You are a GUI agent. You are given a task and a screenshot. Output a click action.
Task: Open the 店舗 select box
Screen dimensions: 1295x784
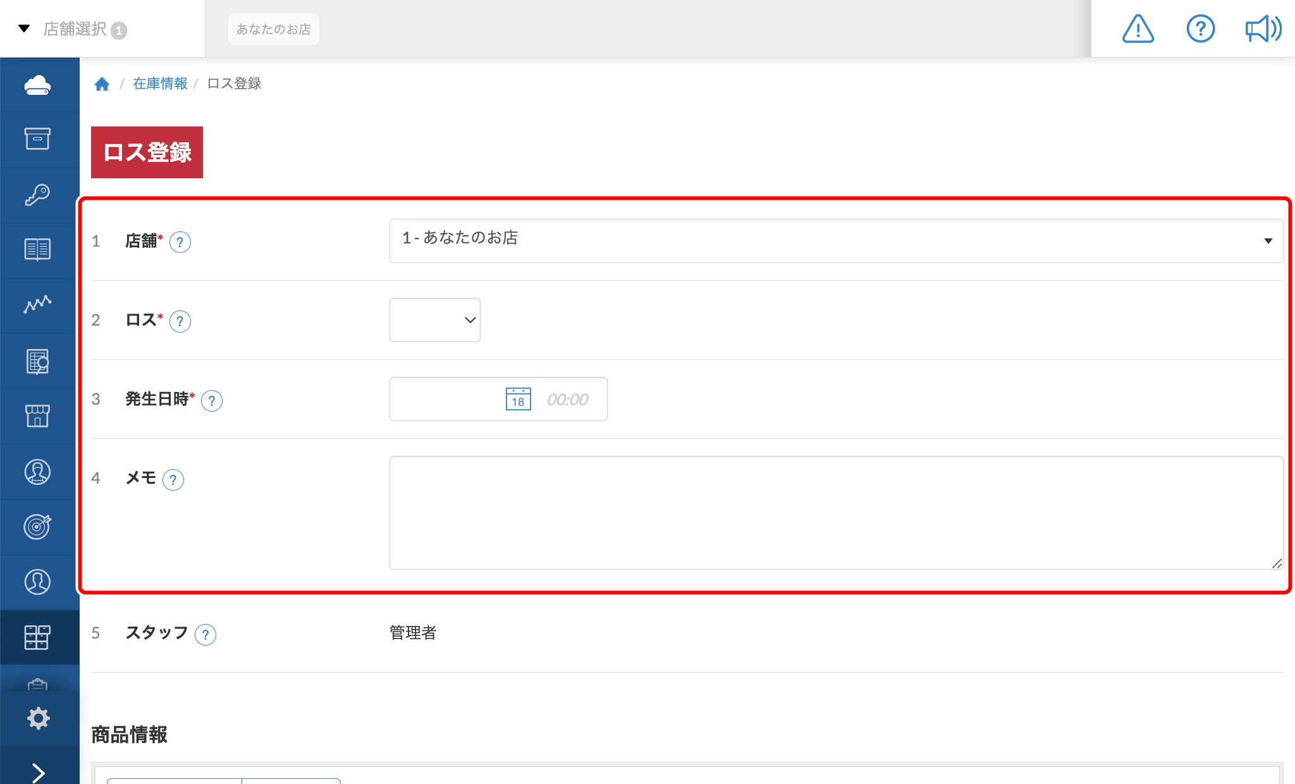pos(835,241)
